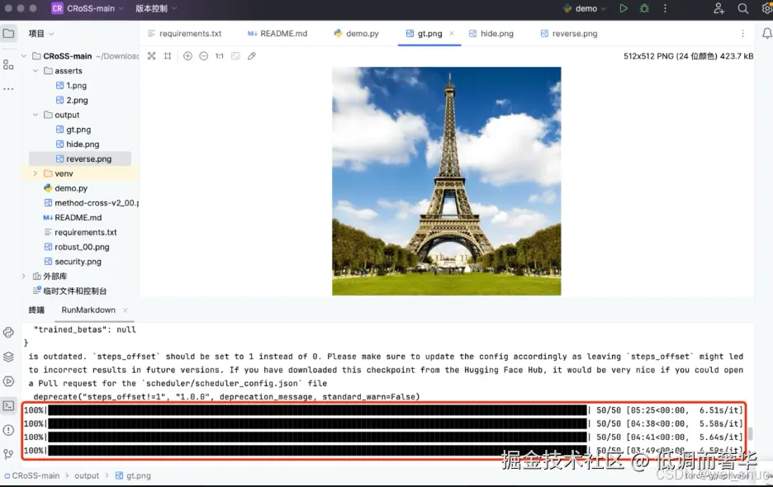Toggle grid display in image toolbar
This screenshot has width=773, height=487.
click(168, 56)
